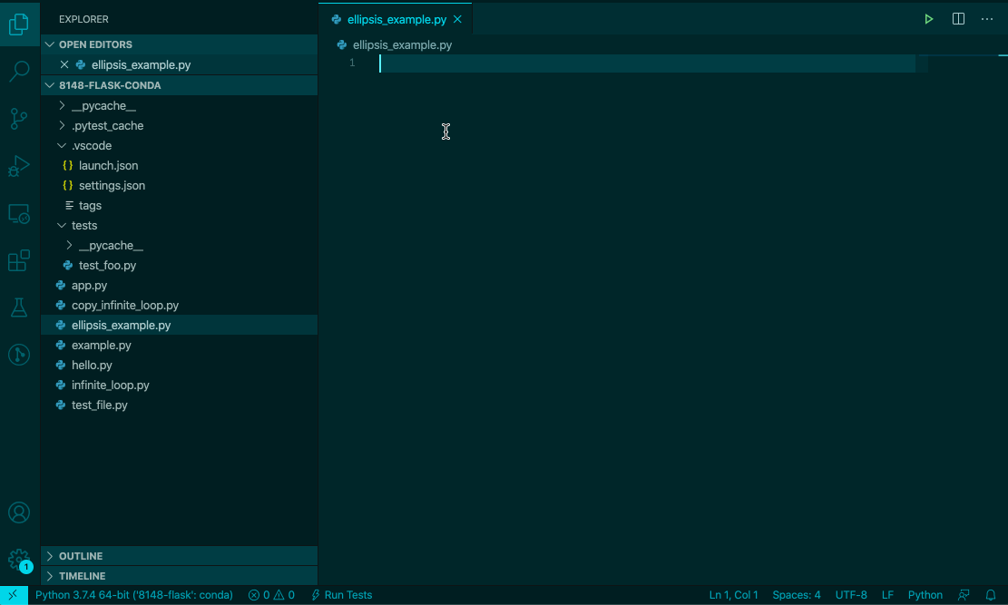The width and height of the screenshot is (1008, 605).
Task: Open the Search view in the activity bar
Action: pyautogui.click(x=19, y=71)
